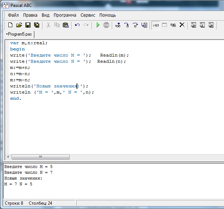This screenshot has width=224, height=209.
Task: Click the black X icon in the toolbar
Action: [182, 25]
